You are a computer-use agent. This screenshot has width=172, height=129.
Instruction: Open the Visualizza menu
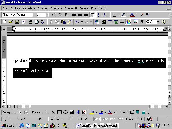[29, 8]
